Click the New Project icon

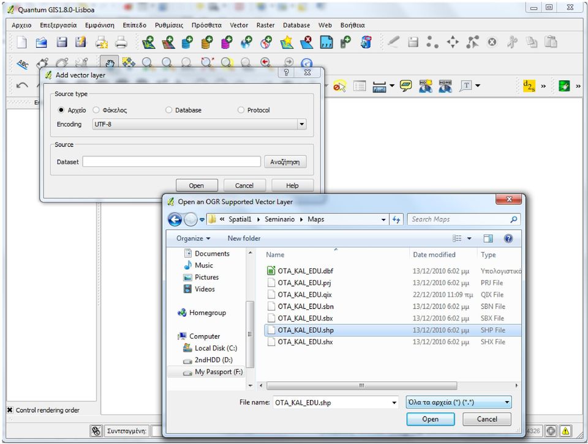point(22,42)
